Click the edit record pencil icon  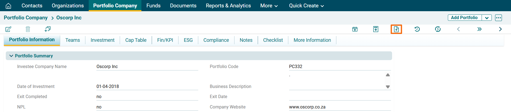click(9, 29)
